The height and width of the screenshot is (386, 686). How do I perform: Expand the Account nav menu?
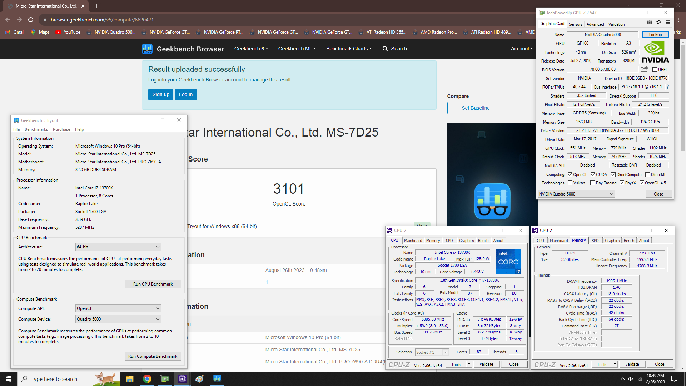tap(522, 49)
